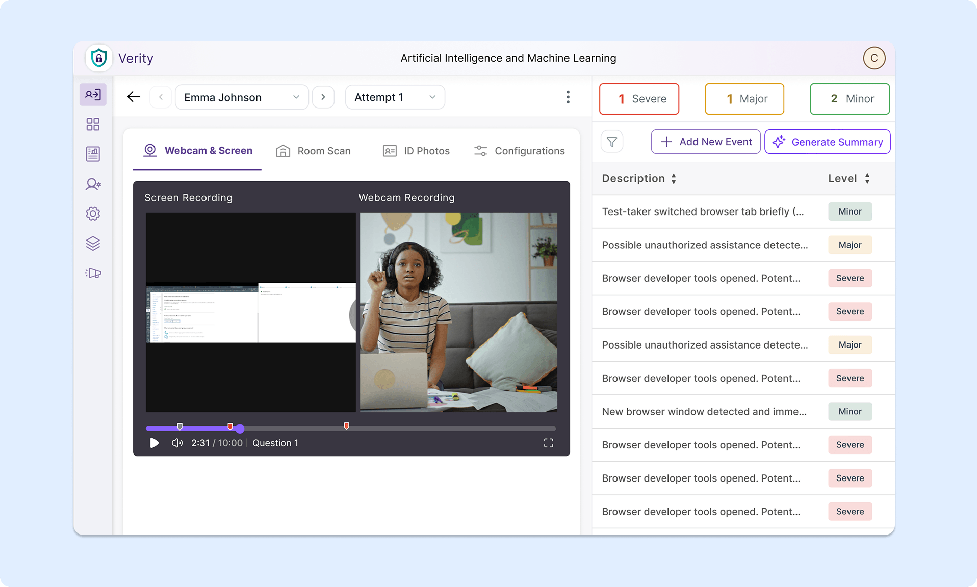Filter by 1 Severe events
The height and width of the screenshot is (587, 977).
pyautogui.click(x=639, y=99)
